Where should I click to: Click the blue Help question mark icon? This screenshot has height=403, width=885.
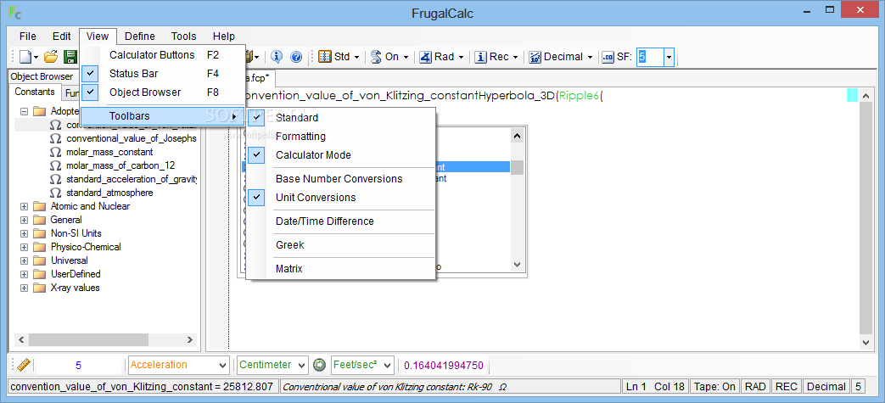coord(296,57)
